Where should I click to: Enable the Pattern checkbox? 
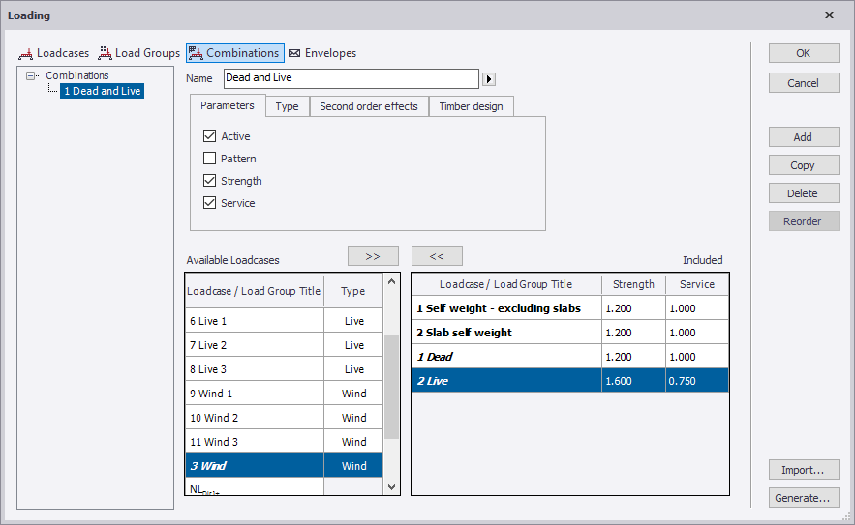[209, 159]
